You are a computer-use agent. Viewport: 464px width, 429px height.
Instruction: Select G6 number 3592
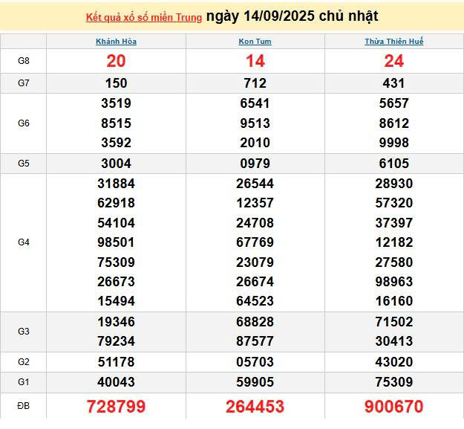tap(116, 143)
